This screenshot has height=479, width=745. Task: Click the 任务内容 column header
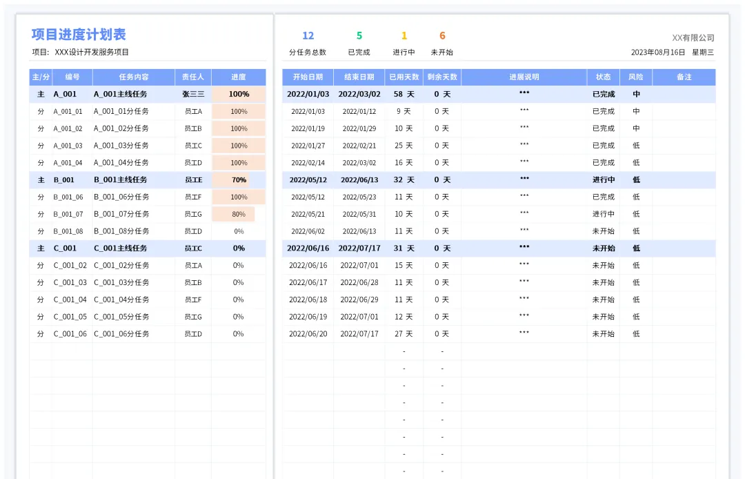pyautogui.click(x=134, y=77)
